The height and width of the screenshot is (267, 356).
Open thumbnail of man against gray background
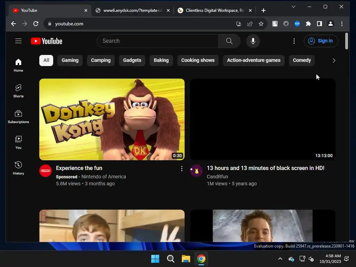(x=263, y=226)
